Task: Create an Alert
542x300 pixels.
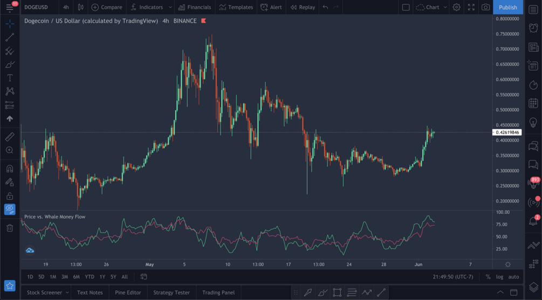Action: click(x=271, y=7)
